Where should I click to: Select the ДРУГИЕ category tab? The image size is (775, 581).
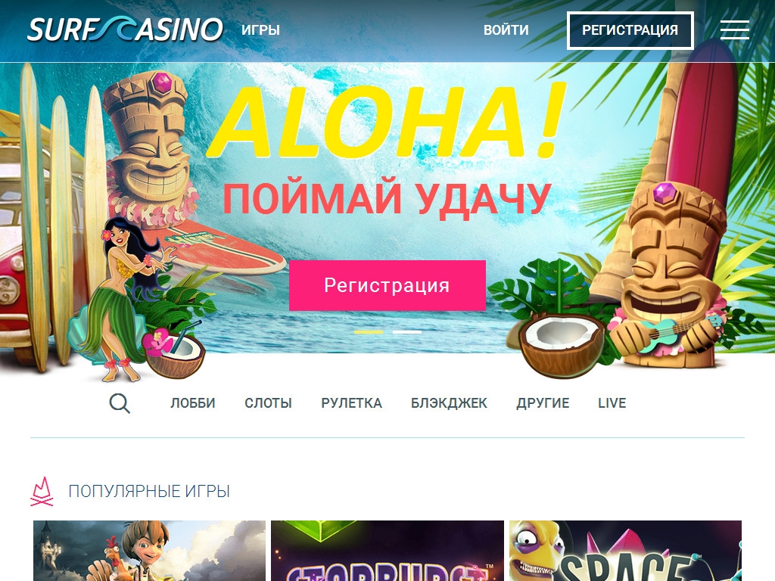click(543, 403)
